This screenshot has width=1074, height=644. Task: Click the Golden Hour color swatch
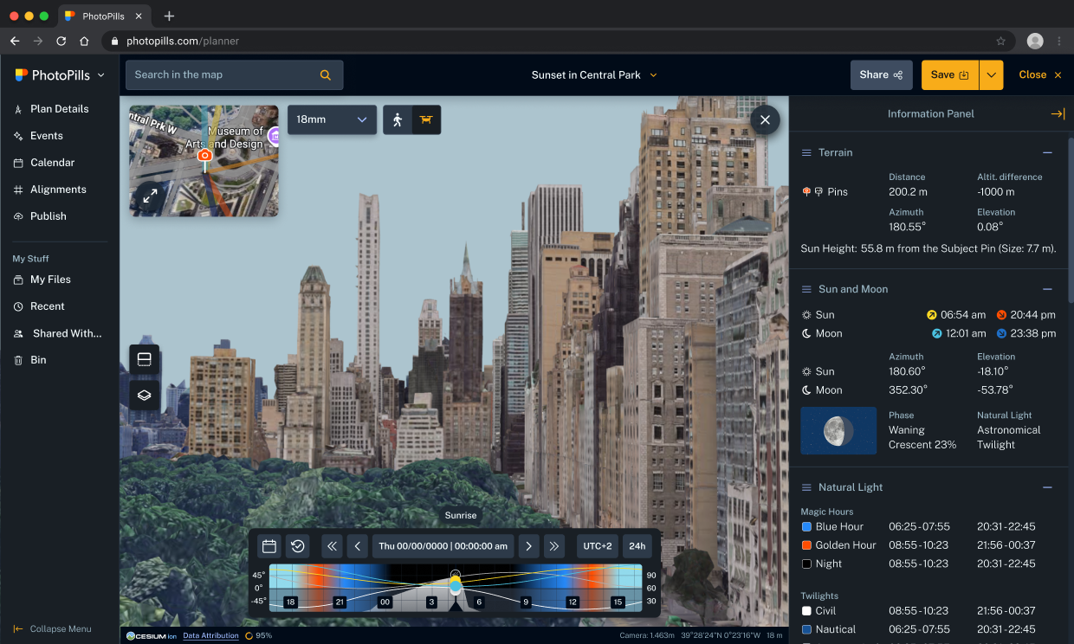coord(806,545)
